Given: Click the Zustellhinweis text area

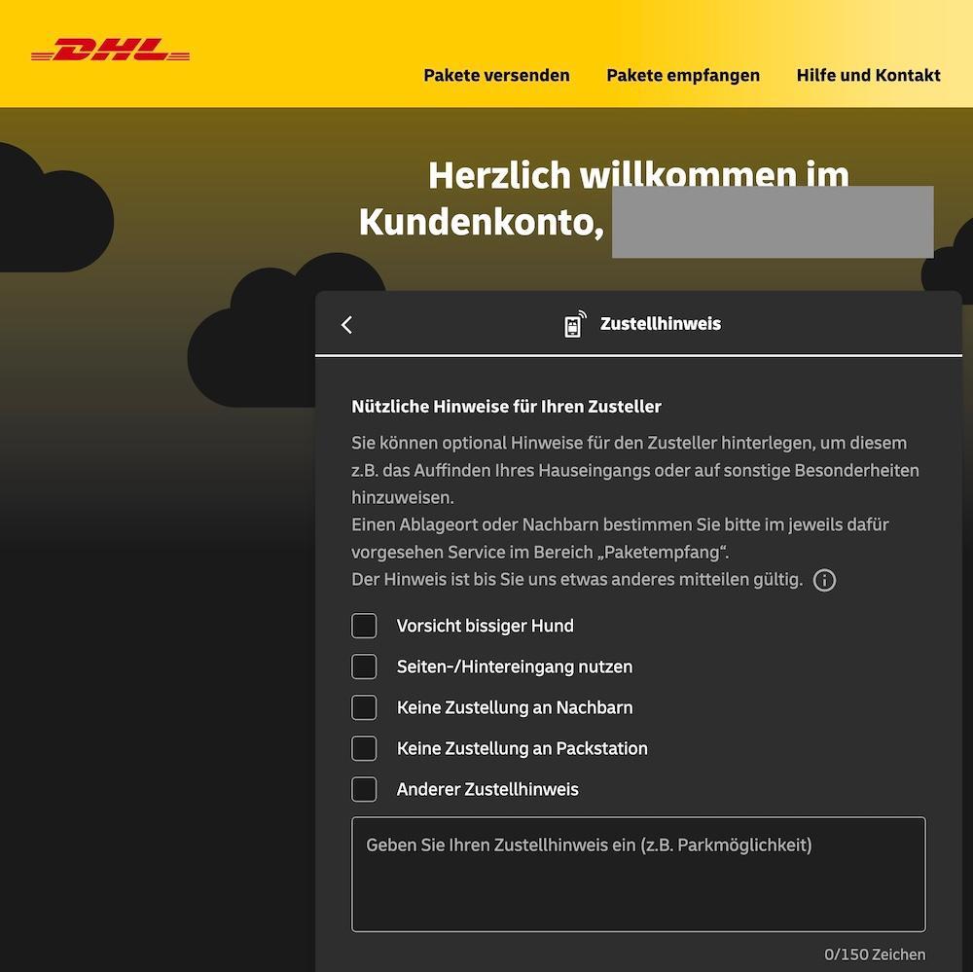Looking at the screenshot, I should [638, 875].
